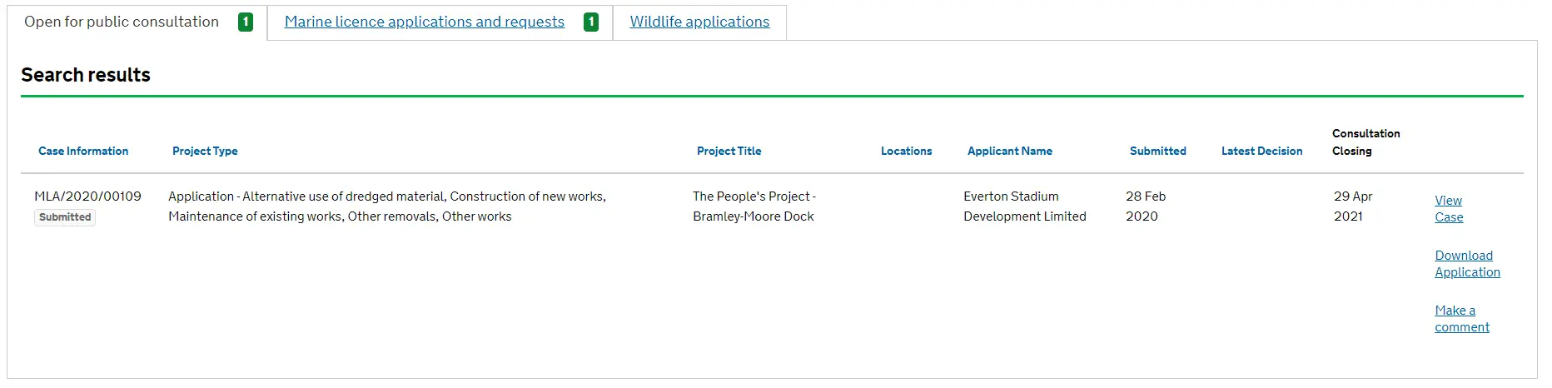1552x388 pixels.
Task: Switch to the Wildlife applications tab
Action: (699, 22)
